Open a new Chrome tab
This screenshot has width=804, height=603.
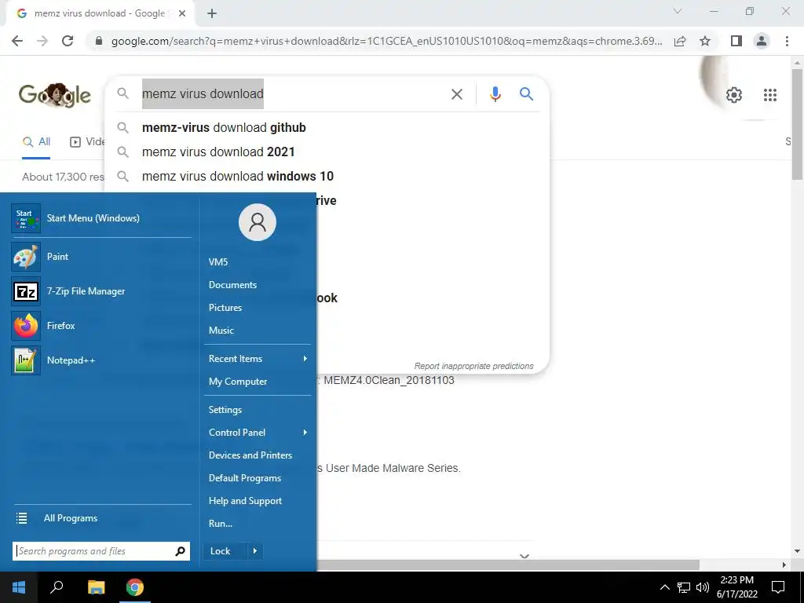pos(212,14)
